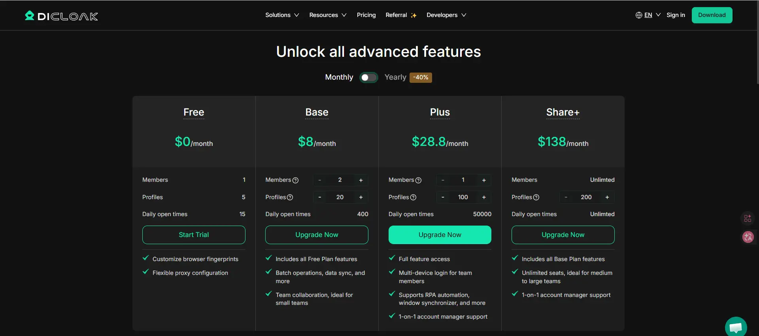
Task: Click the translate floating icon
Action: pyautogui.click(x=748, y=237)
